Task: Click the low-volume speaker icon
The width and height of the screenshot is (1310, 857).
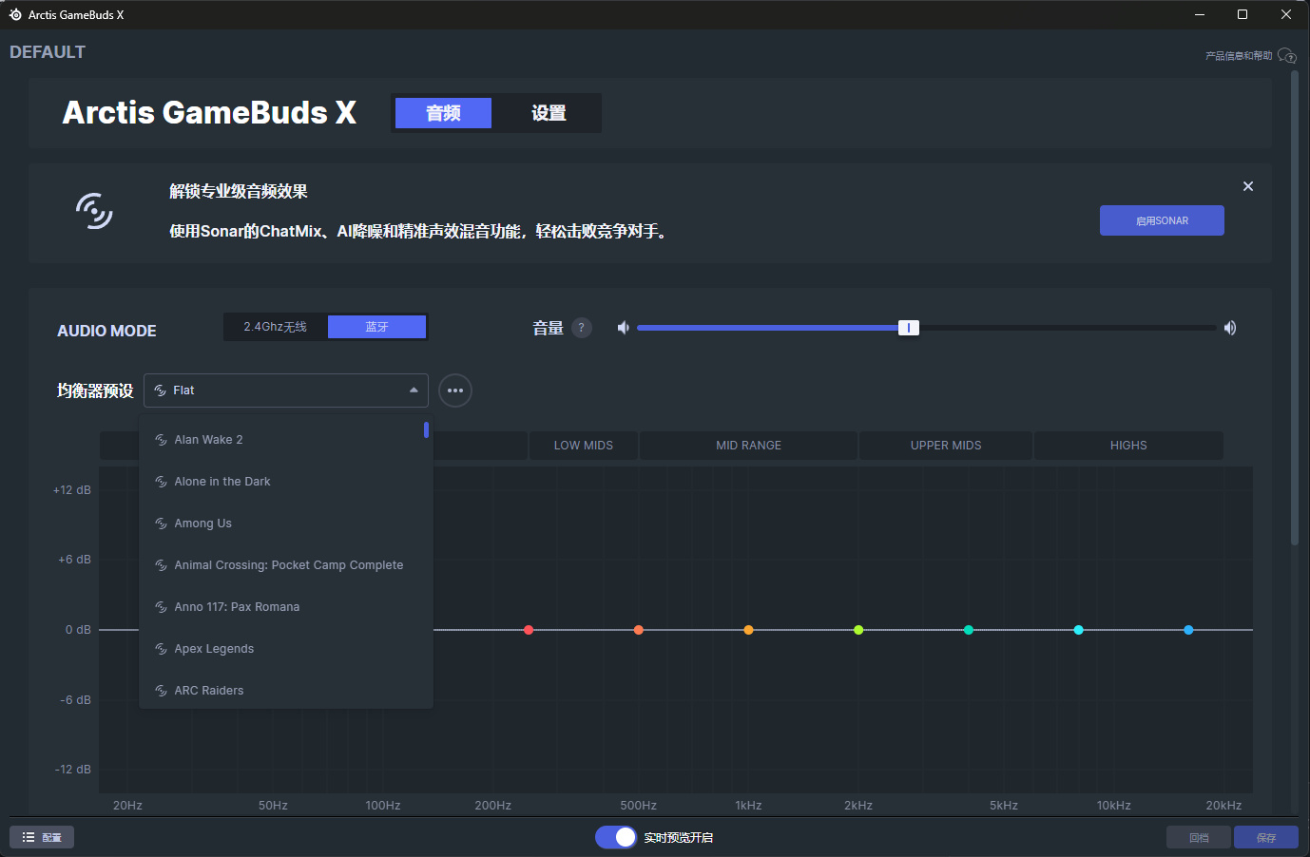Action: point(623,328)
